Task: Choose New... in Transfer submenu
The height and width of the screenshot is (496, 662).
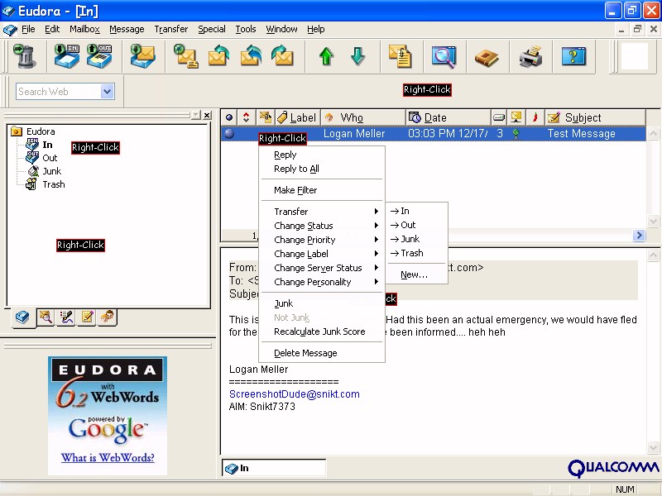Action: pyautogui.click(x=417, y=274)
